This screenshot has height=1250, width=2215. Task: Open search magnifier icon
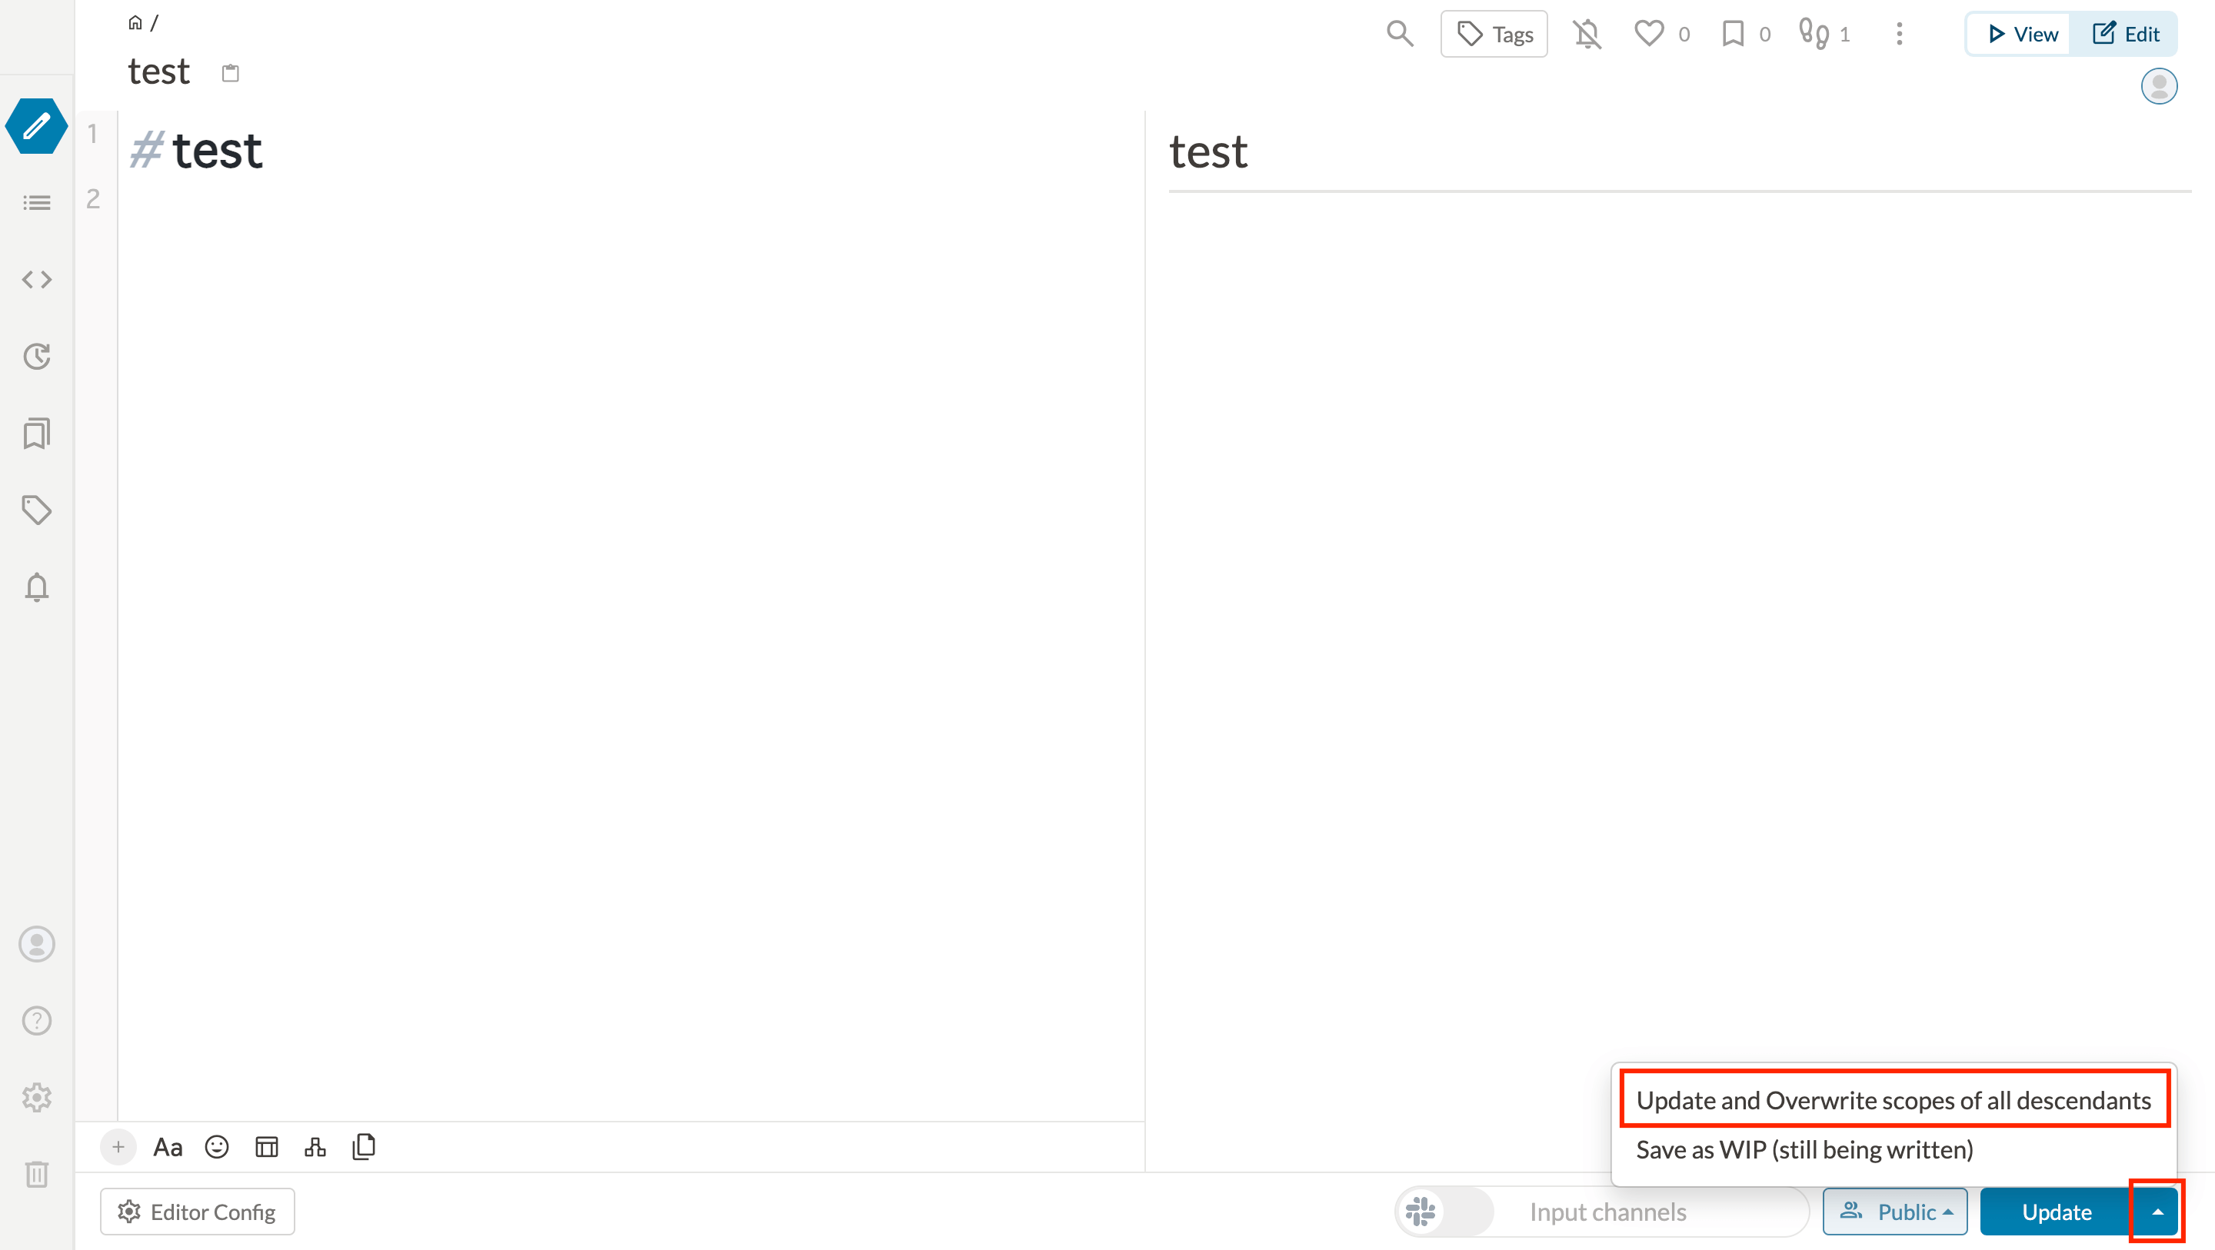pyautogui.click(x=1400, y=34)
